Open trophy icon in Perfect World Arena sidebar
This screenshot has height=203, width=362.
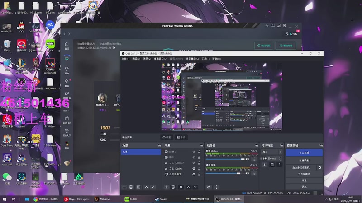(67, 70)
